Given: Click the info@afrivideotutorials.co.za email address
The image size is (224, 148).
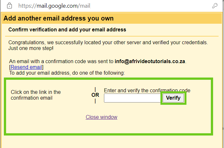Looking at the screenshot, I should coord(150,61).
